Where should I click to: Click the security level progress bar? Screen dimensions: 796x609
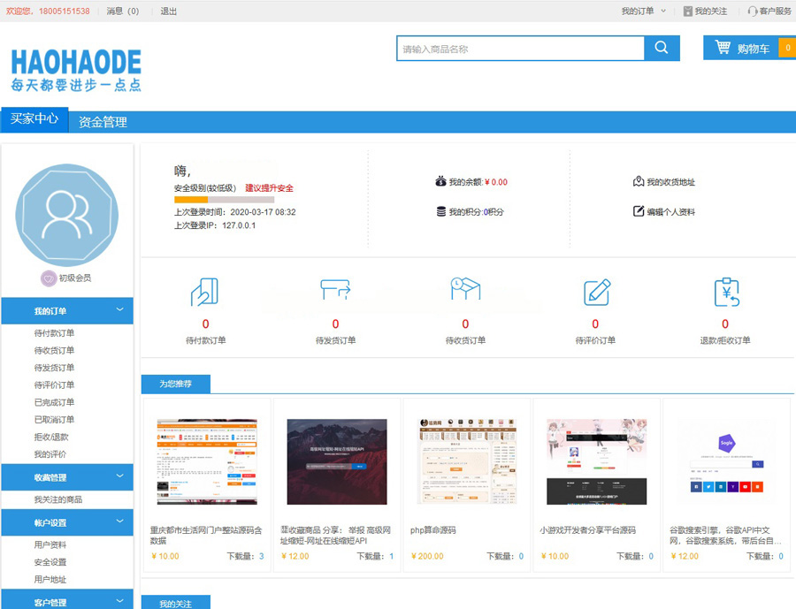pos(224,200)
